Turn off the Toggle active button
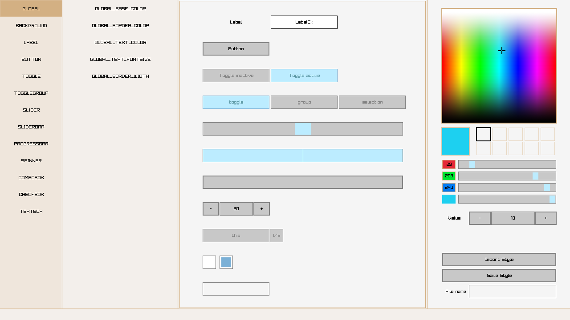The height and width of the screenshot is (320, 570). point(304,76)
